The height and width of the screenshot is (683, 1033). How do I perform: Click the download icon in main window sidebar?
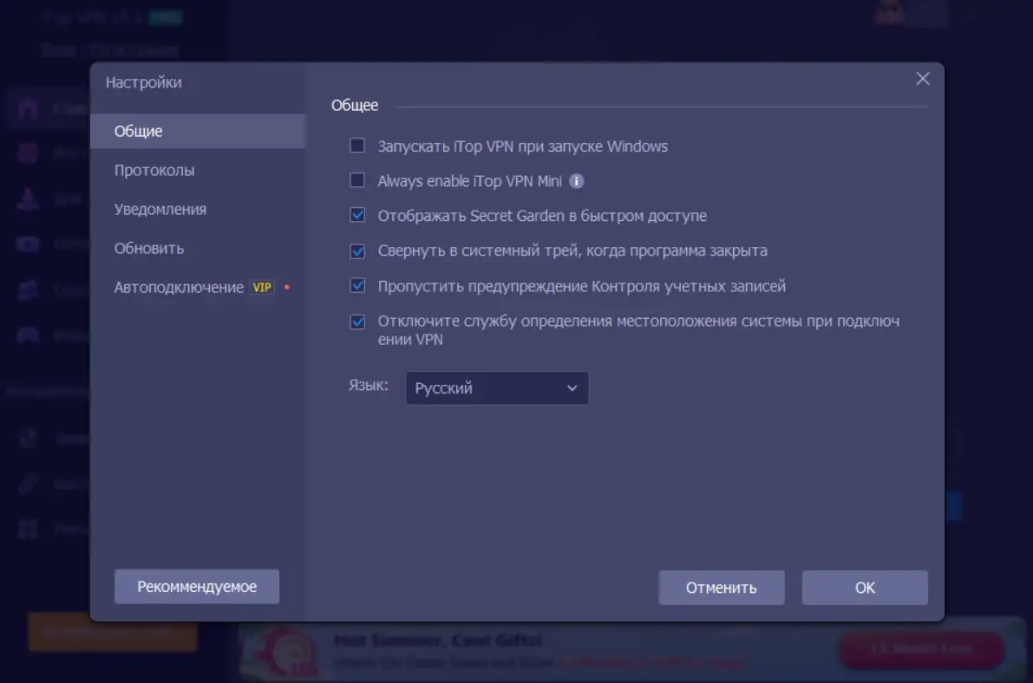pos(28,198)
